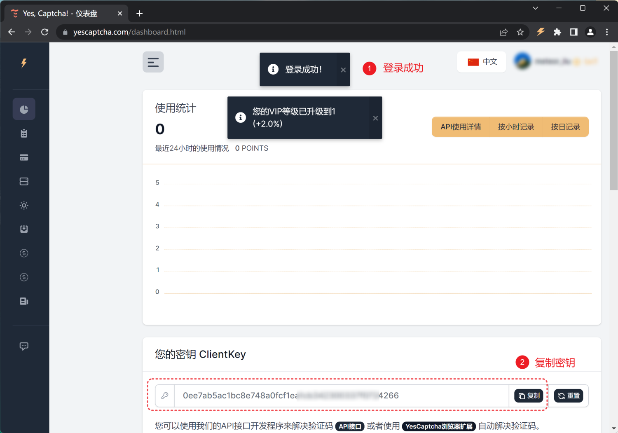The height and width of the screenshot is (433, 618).
Task: Open the dashboard pie chart sidebar icon
Action: (24, 109)
